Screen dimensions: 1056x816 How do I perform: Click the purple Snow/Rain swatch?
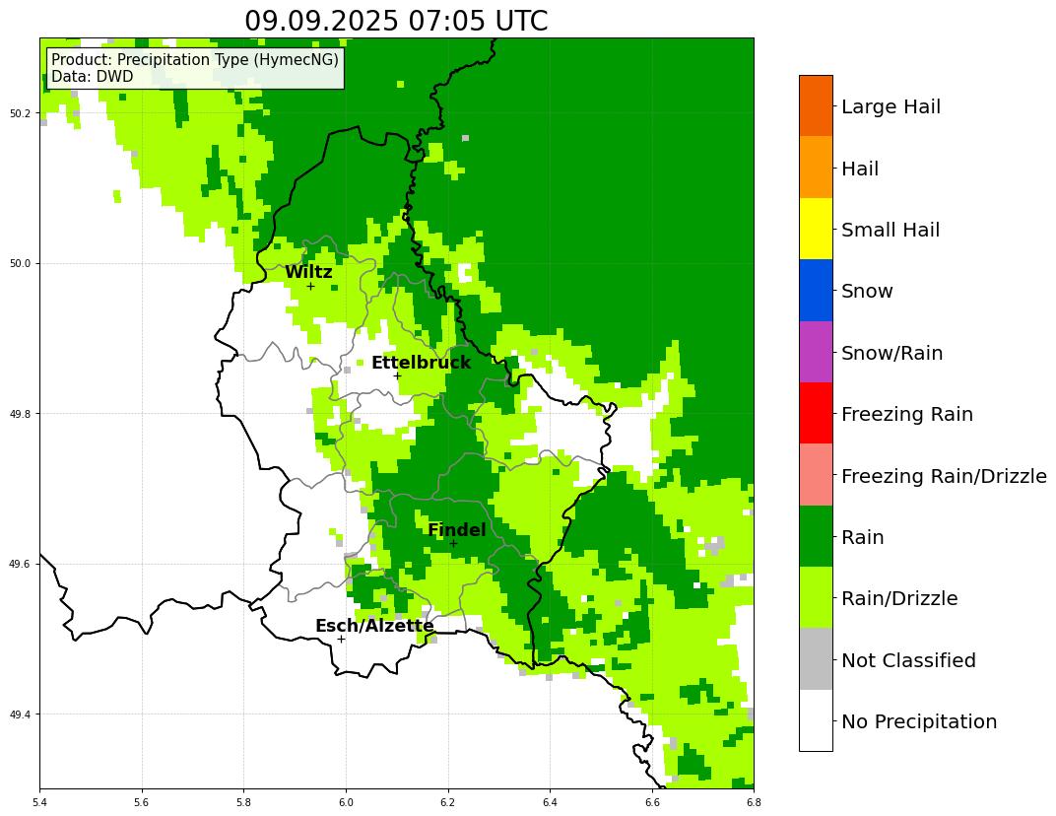(816, 352)
